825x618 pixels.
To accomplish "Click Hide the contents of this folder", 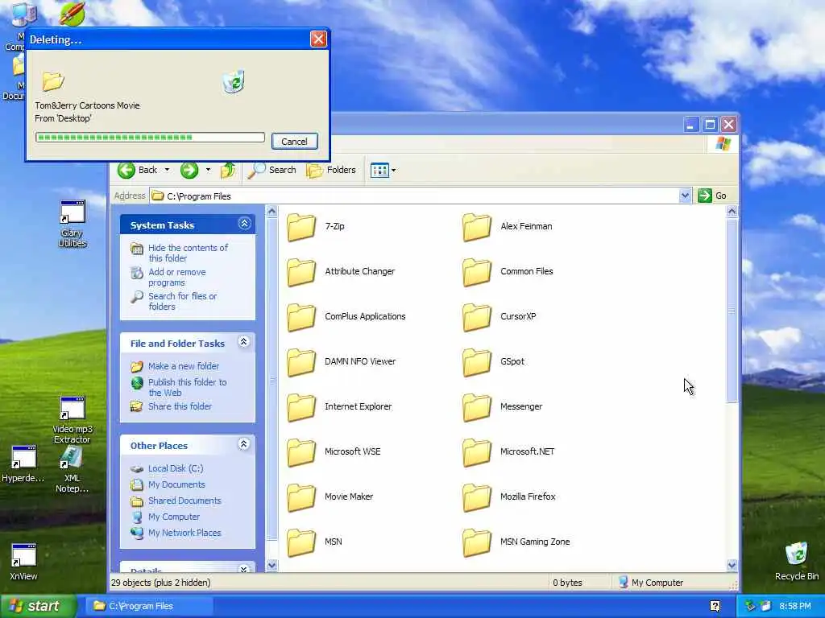I will pyautogui.click(x=188, y=253).
